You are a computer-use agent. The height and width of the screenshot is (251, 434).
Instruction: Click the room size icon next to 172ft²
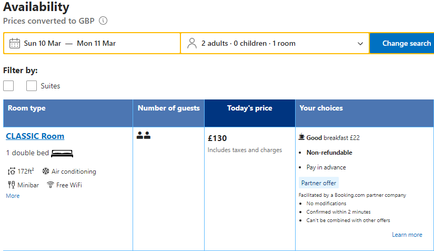tap(12, 172)
